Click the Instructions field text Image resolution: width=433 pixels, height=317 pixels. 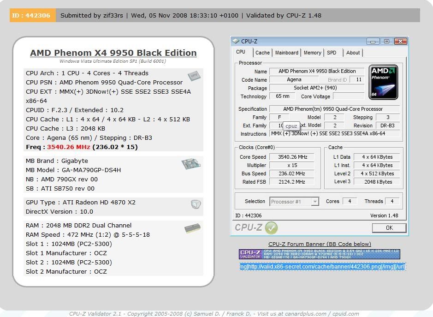(335, 133)
